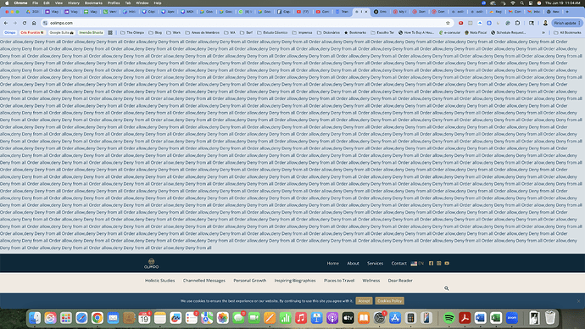Open the File menu in menu bar
This screenshot has height=329, width=585.
pyautogui.click(x=35, y=3)
